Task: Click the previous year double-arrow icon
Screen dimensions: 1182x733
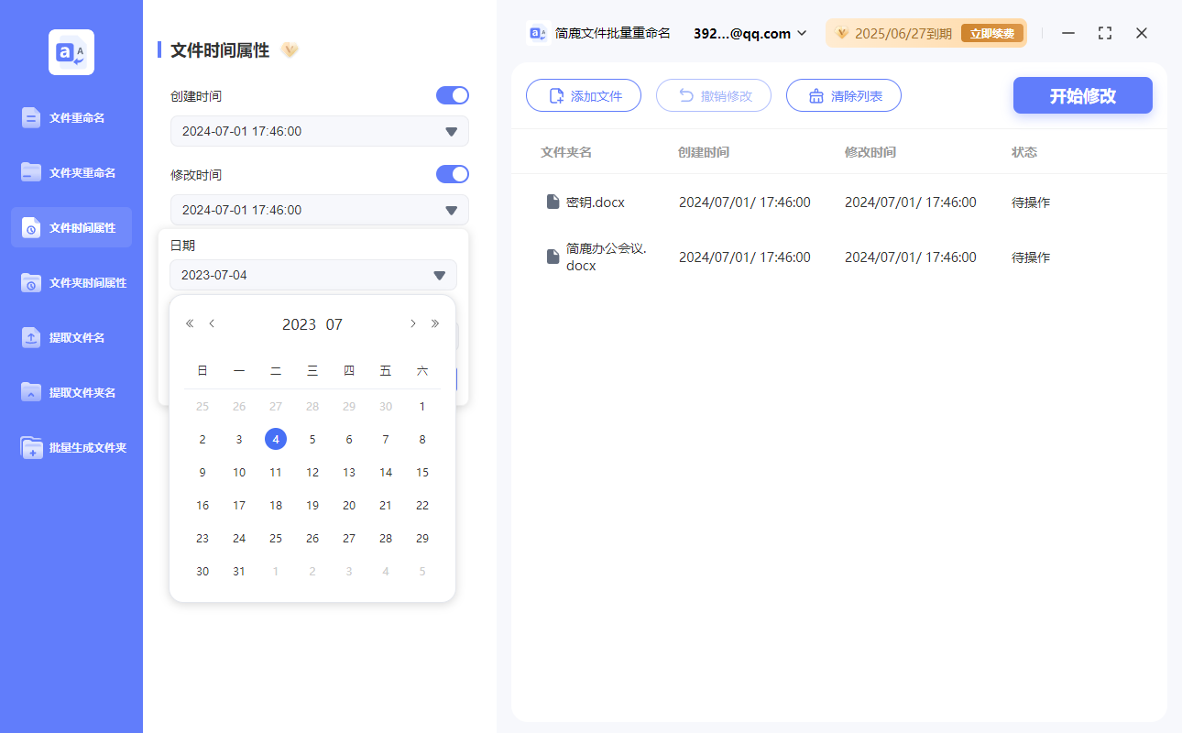Action: click(190, 323)
